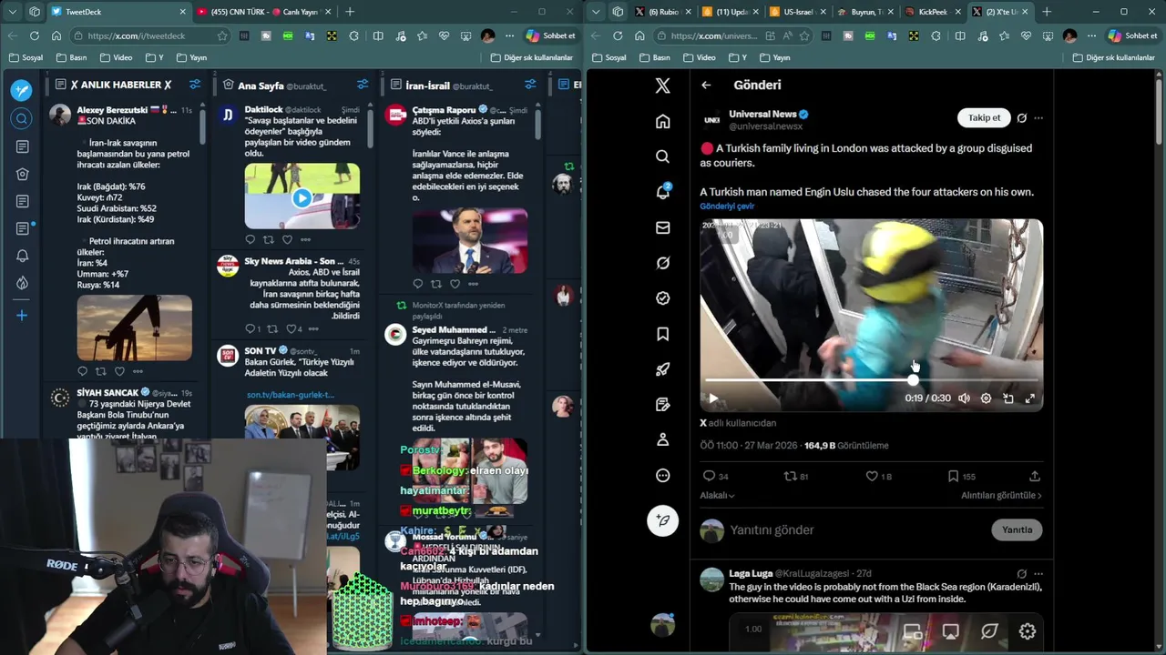Image resolution: width=1166 pixels, height=655 pixels.
Task: Open Laga Luga reply author name
Action: click(750, 574)
